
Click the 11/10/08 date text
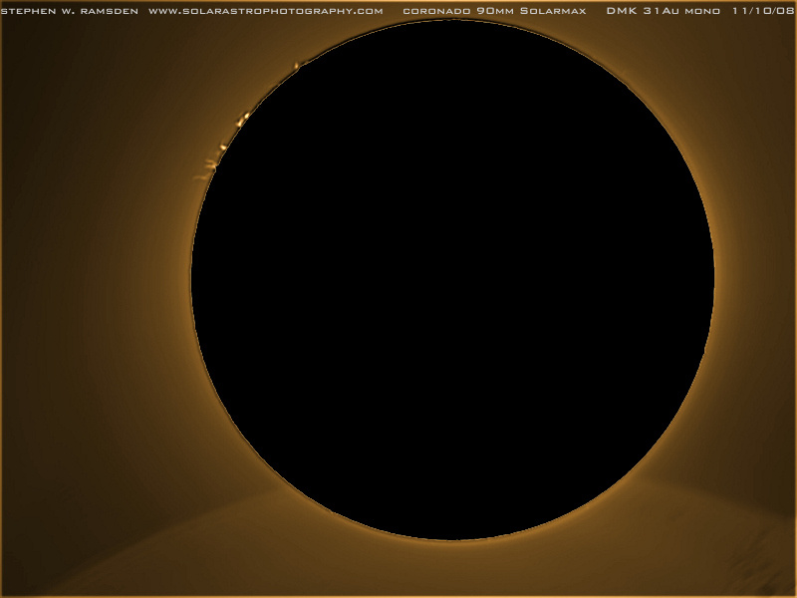click(x=763, y=11)
